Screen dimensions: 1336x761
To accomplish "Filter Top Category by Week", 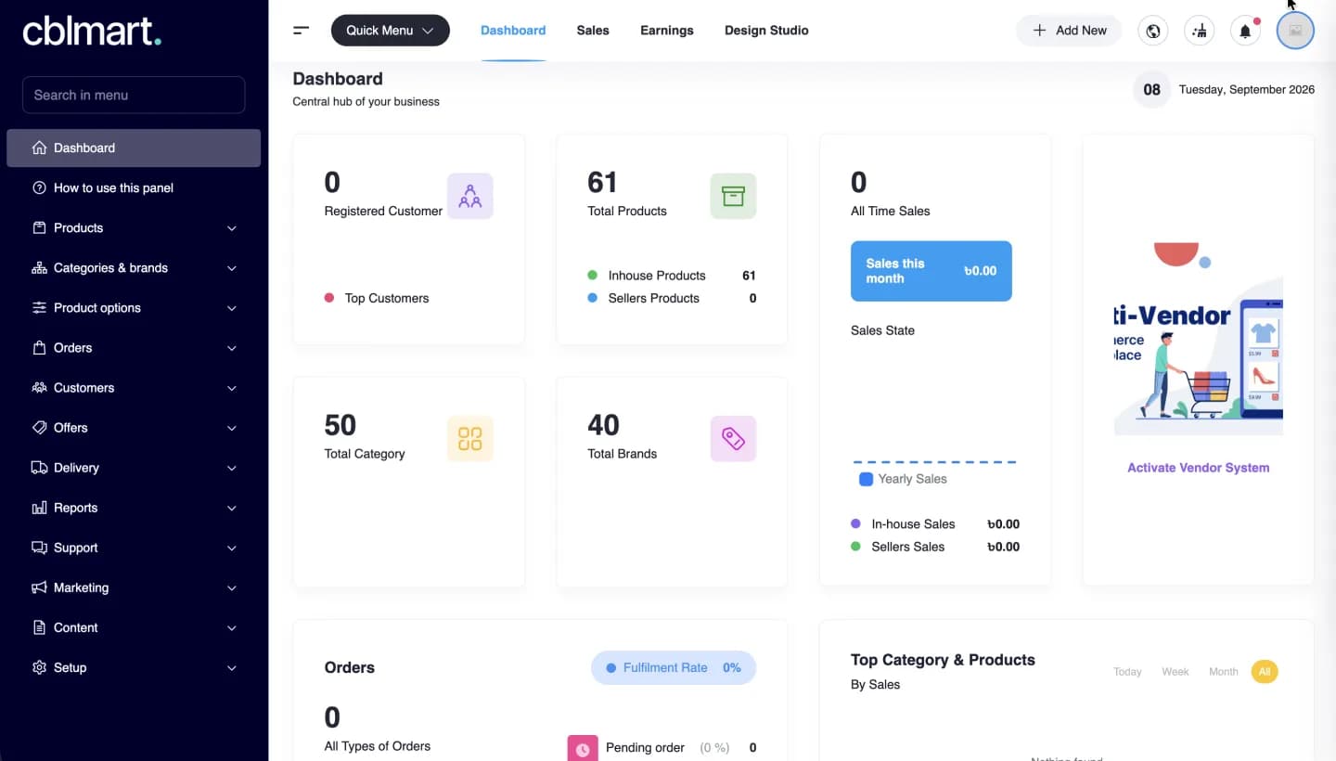I will 1175,672.
